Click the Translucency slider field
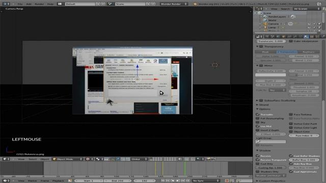This screenshot has width=326, height=183. pos(270,41)
